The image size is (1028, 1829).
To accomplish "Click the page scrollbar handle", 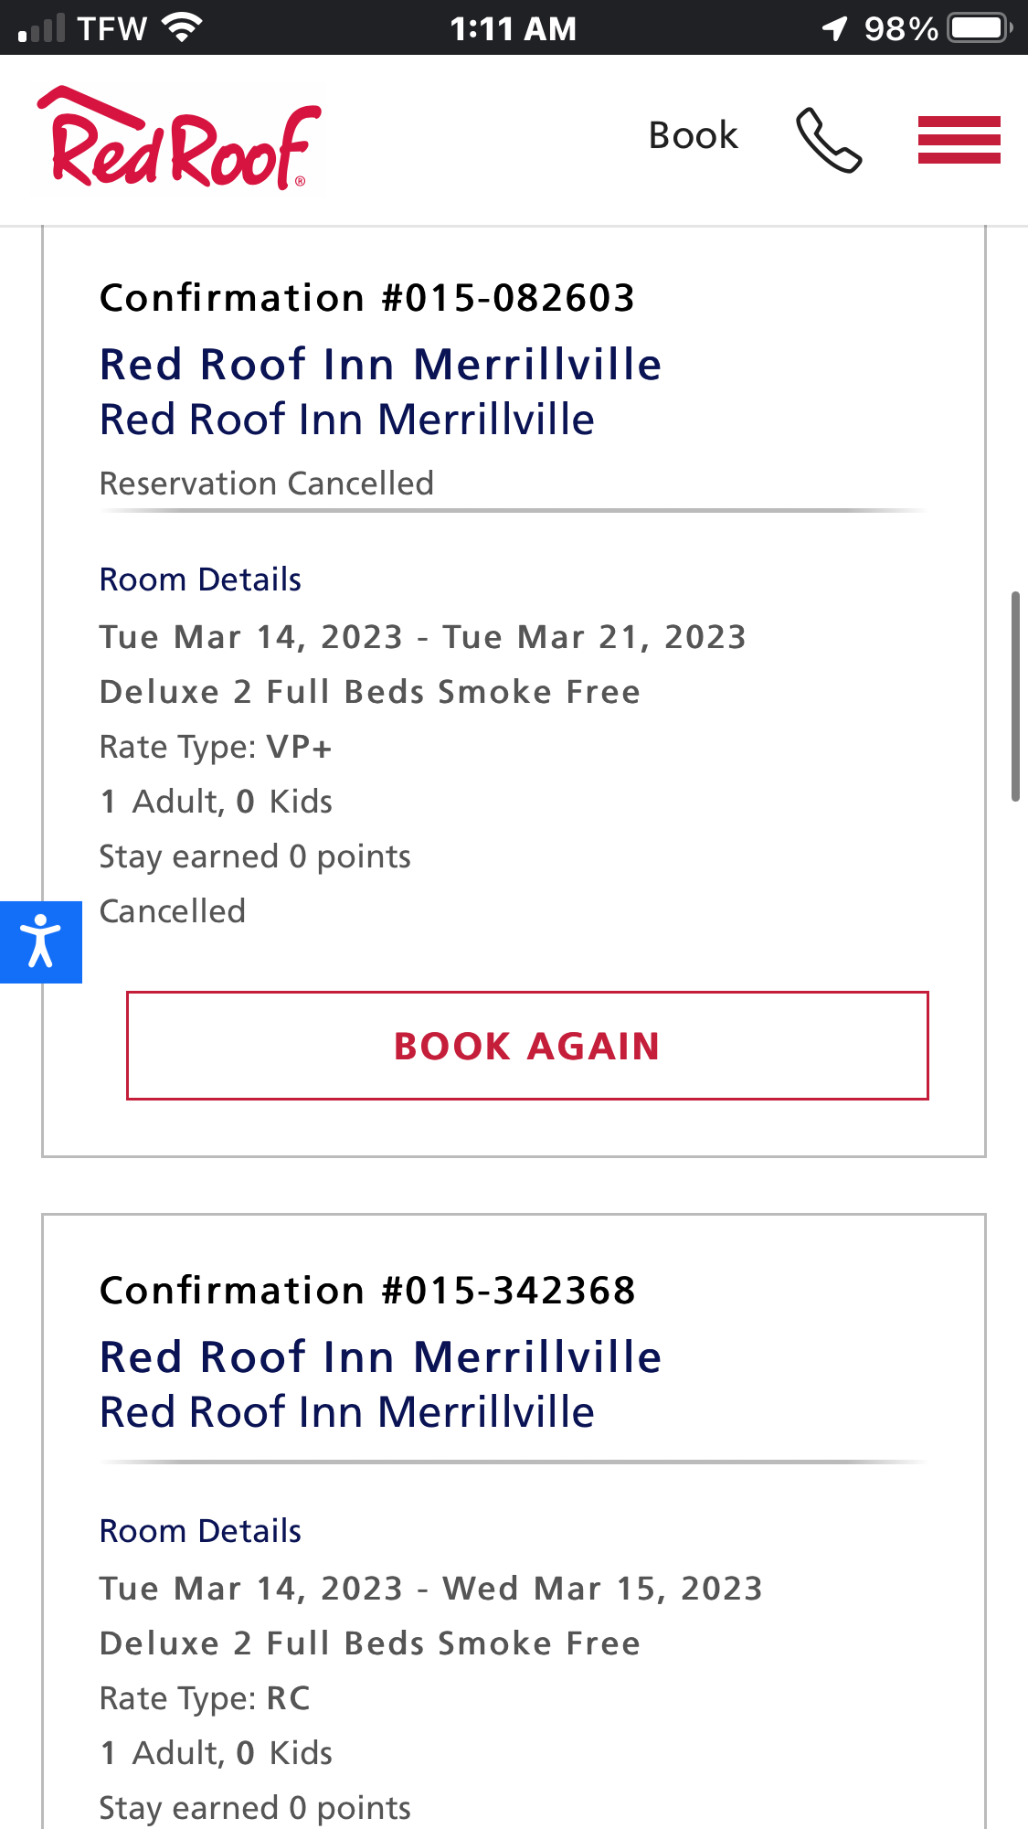I will click(1014, 697).
